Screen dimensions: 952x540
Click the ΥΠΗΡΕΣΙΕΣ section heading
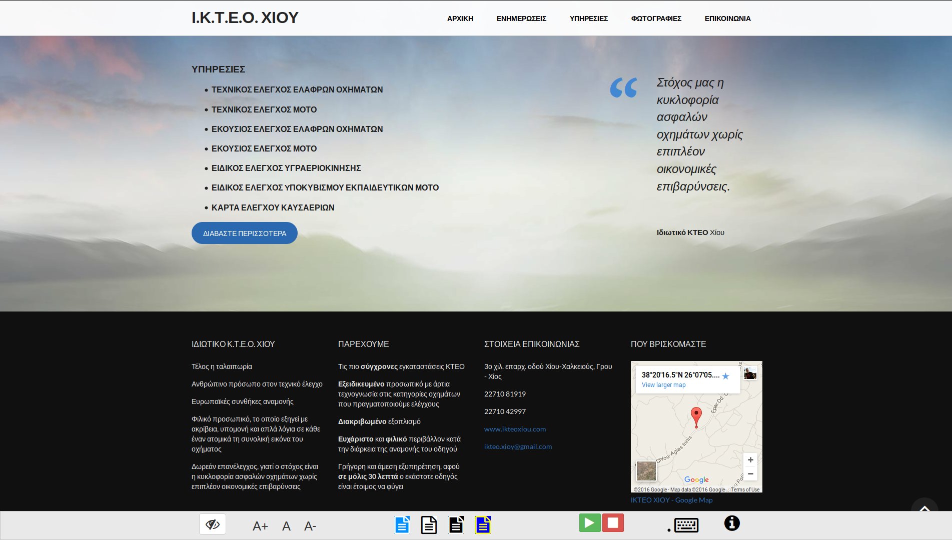coord(218,69)
